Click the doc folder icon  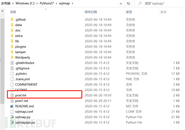[x=12, y=30]
